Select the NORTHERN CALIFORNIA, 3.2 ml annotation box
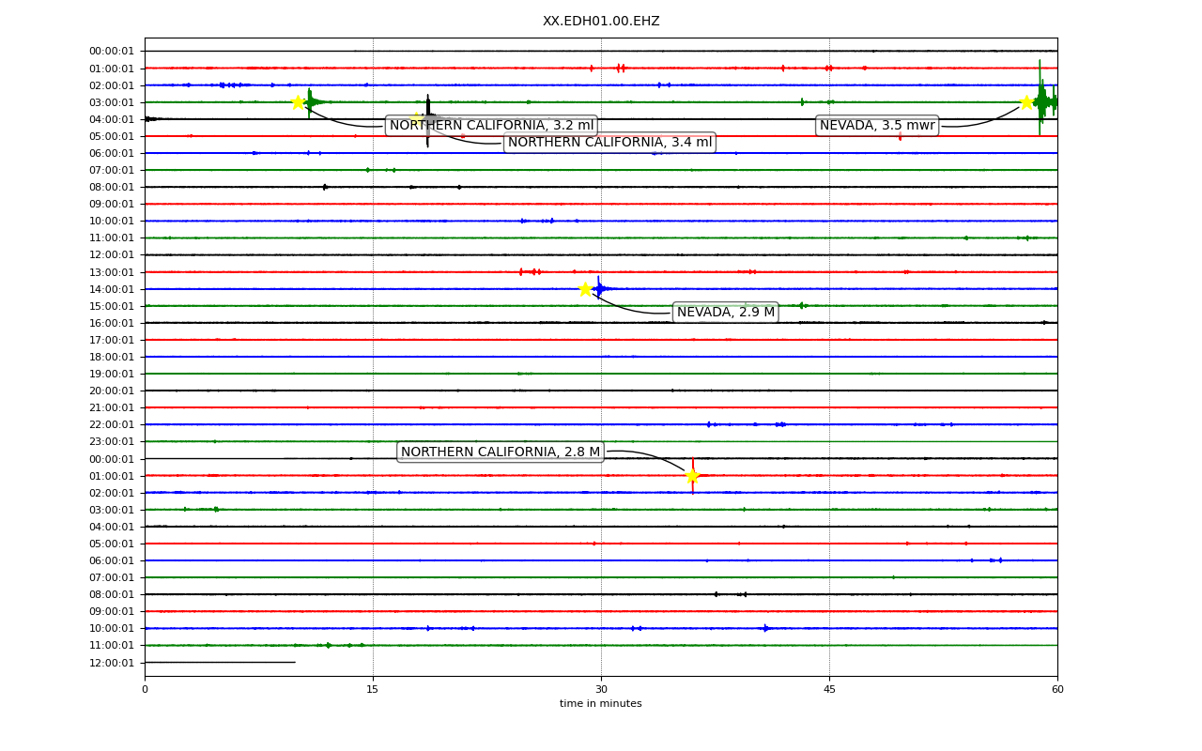Viewport: 1202px width, 751px height. point(491,126)
